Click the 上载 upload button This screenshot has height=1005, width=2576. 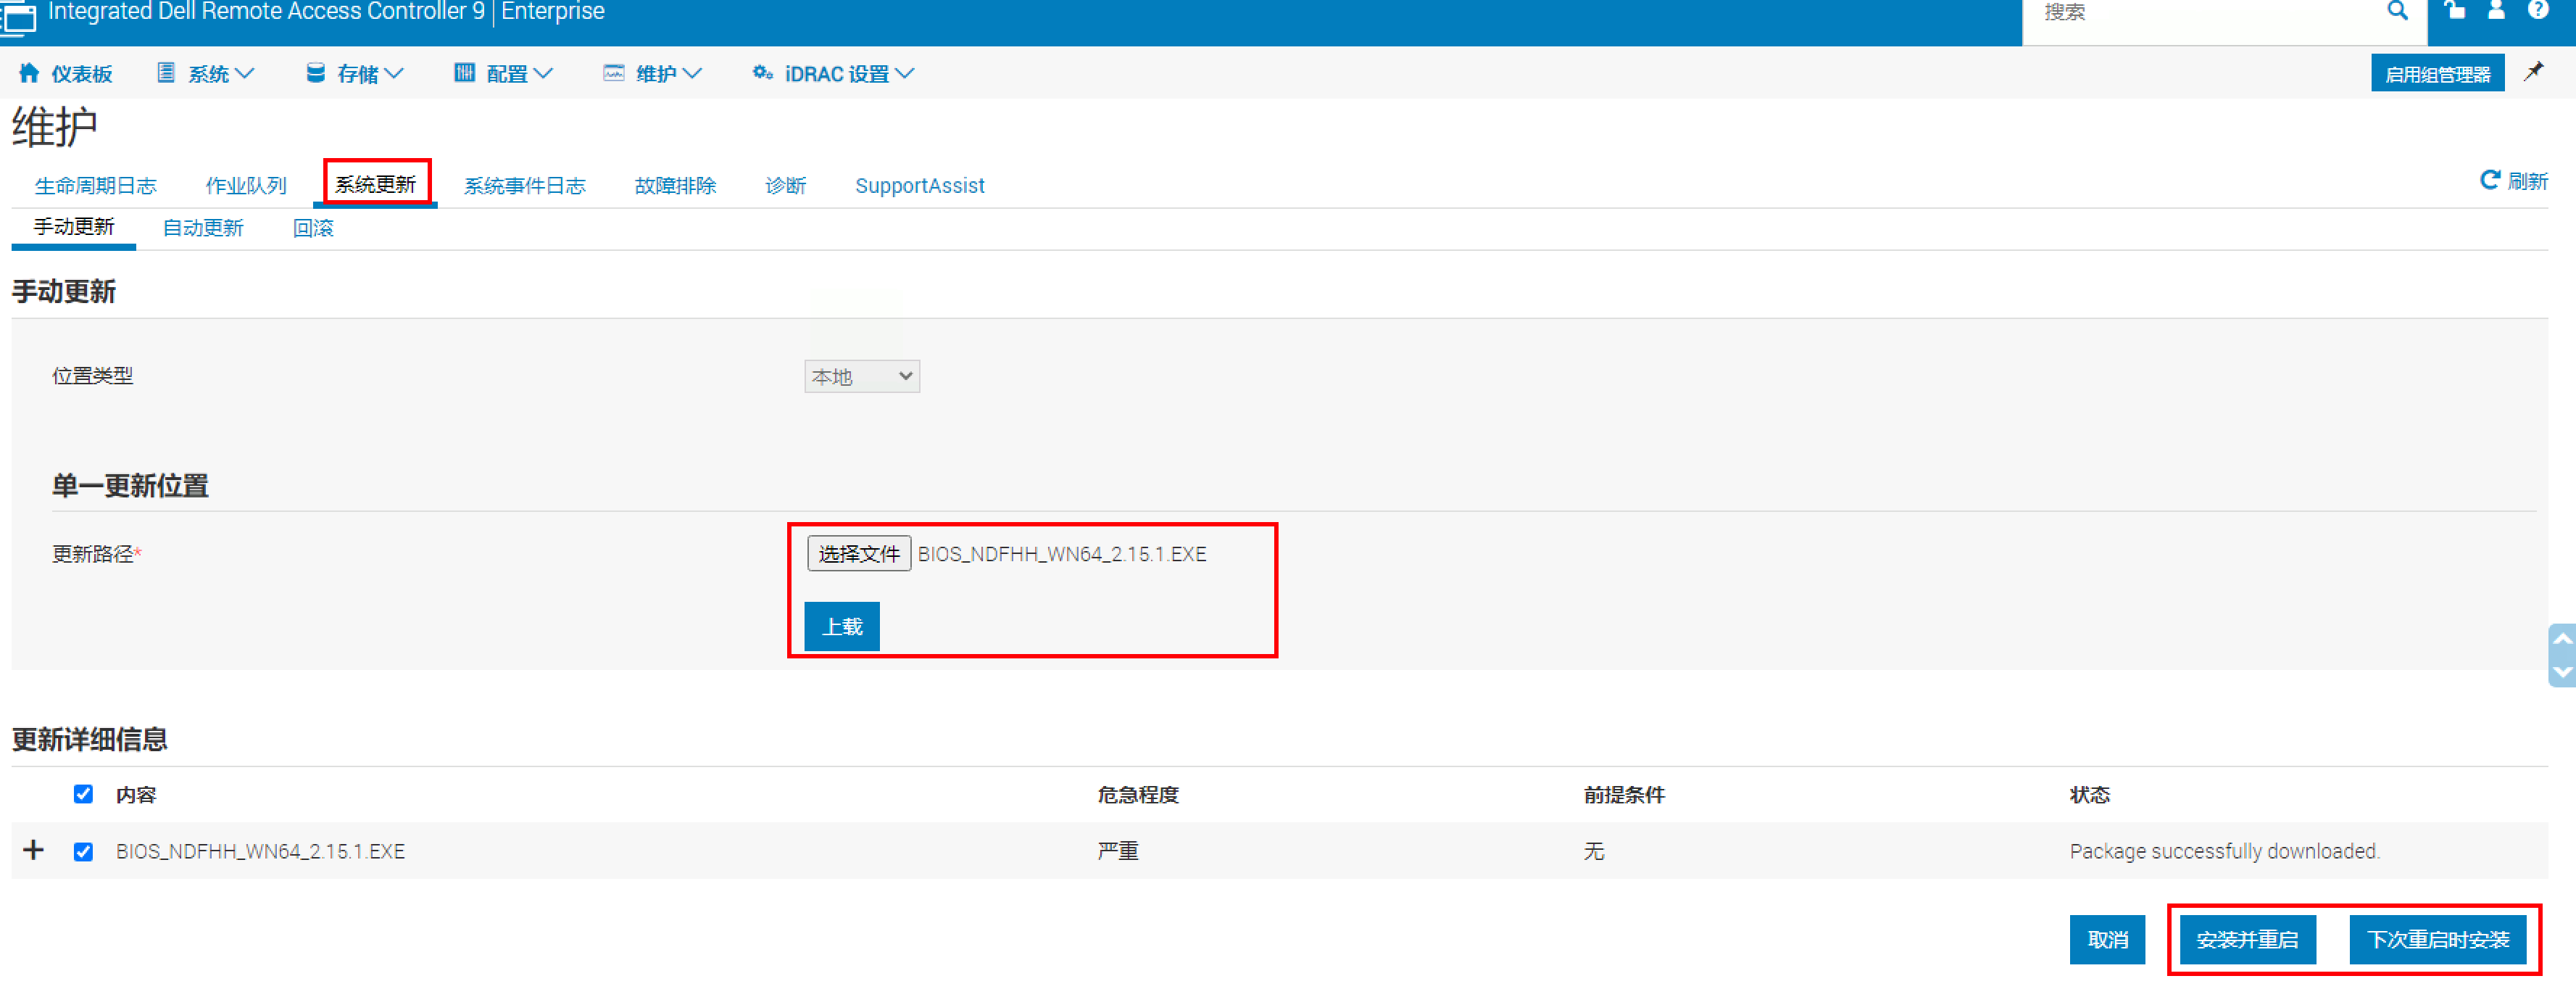point(841,627)
